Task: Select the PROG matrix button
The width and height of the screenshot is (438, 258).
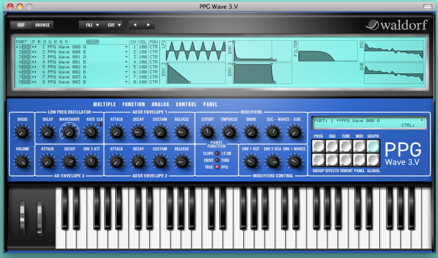Action: (318, 146)
